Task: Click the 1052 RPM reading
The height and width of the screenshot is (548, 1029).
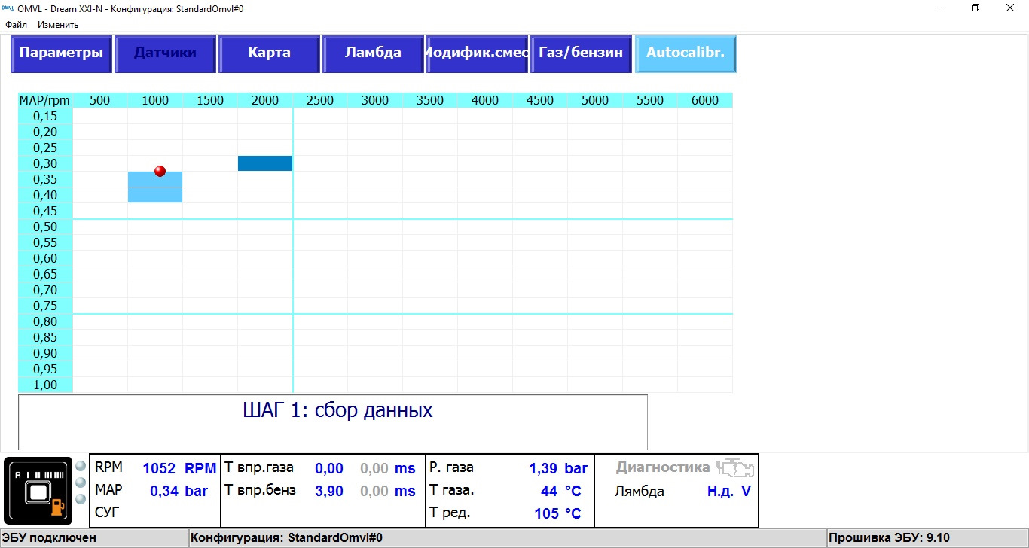Action: (179, 468)
